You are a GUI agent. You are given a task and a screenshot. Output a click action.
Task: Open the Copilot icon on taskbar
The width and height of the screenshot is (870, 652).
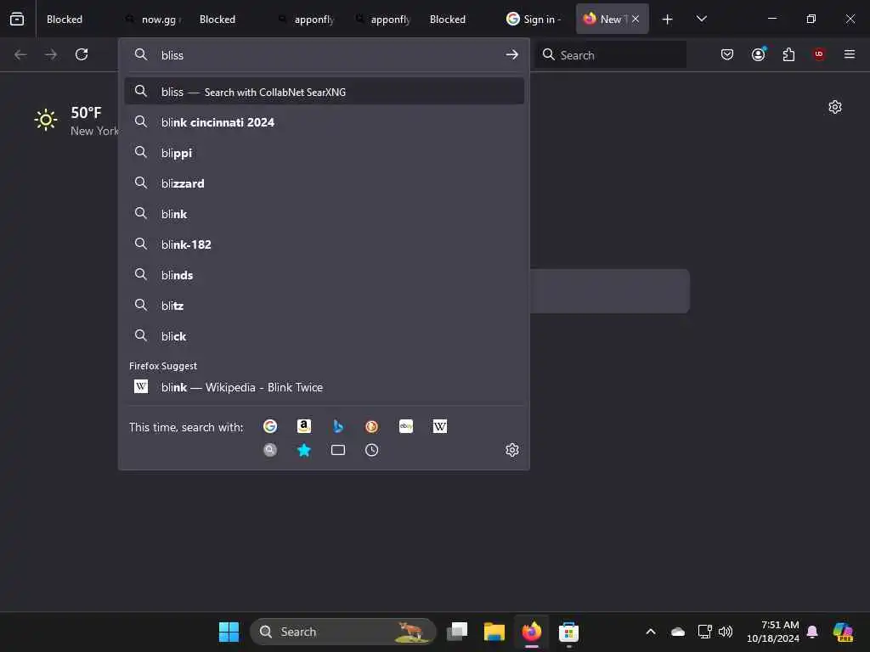842,632
